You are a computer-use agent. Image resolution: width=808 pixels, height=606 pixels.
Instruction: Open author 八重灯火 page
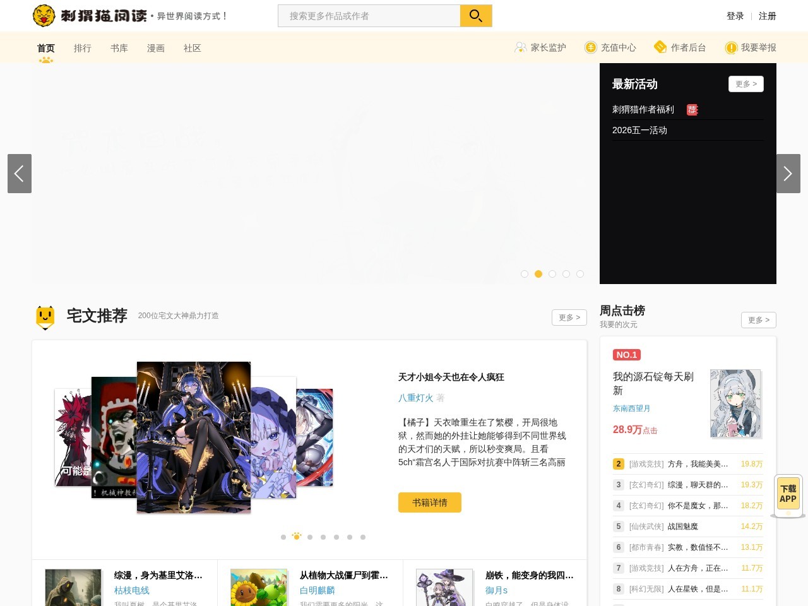pos(416,398)
